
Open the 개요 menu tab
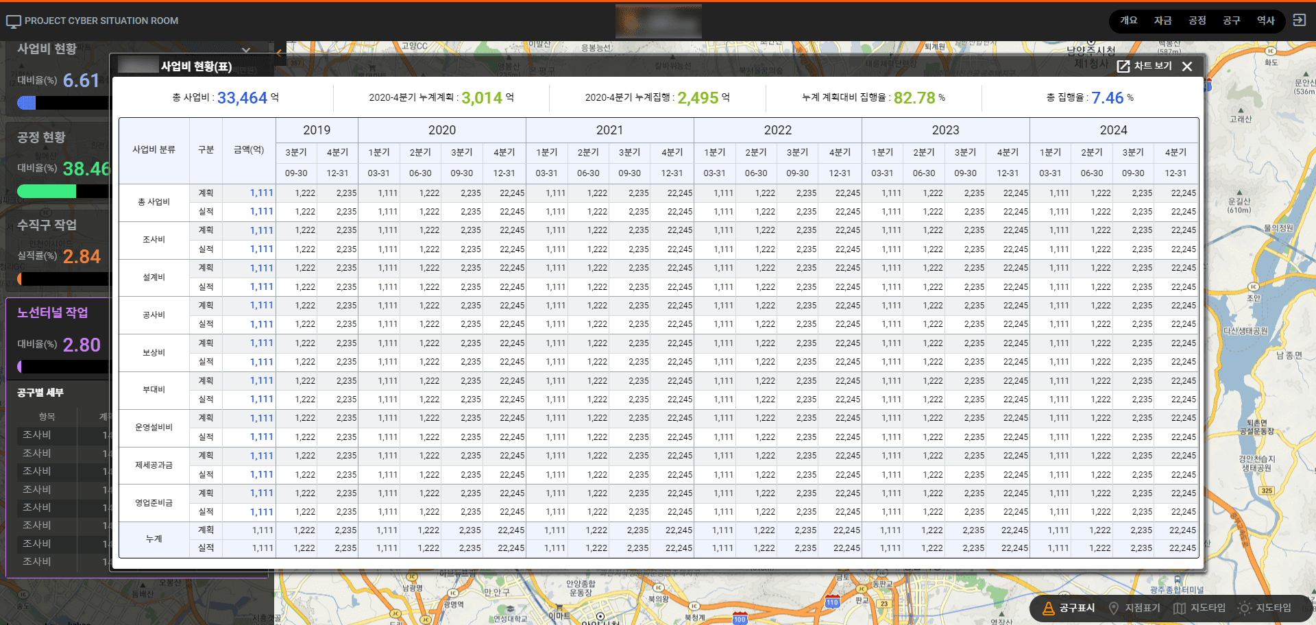coord(1129,21)
